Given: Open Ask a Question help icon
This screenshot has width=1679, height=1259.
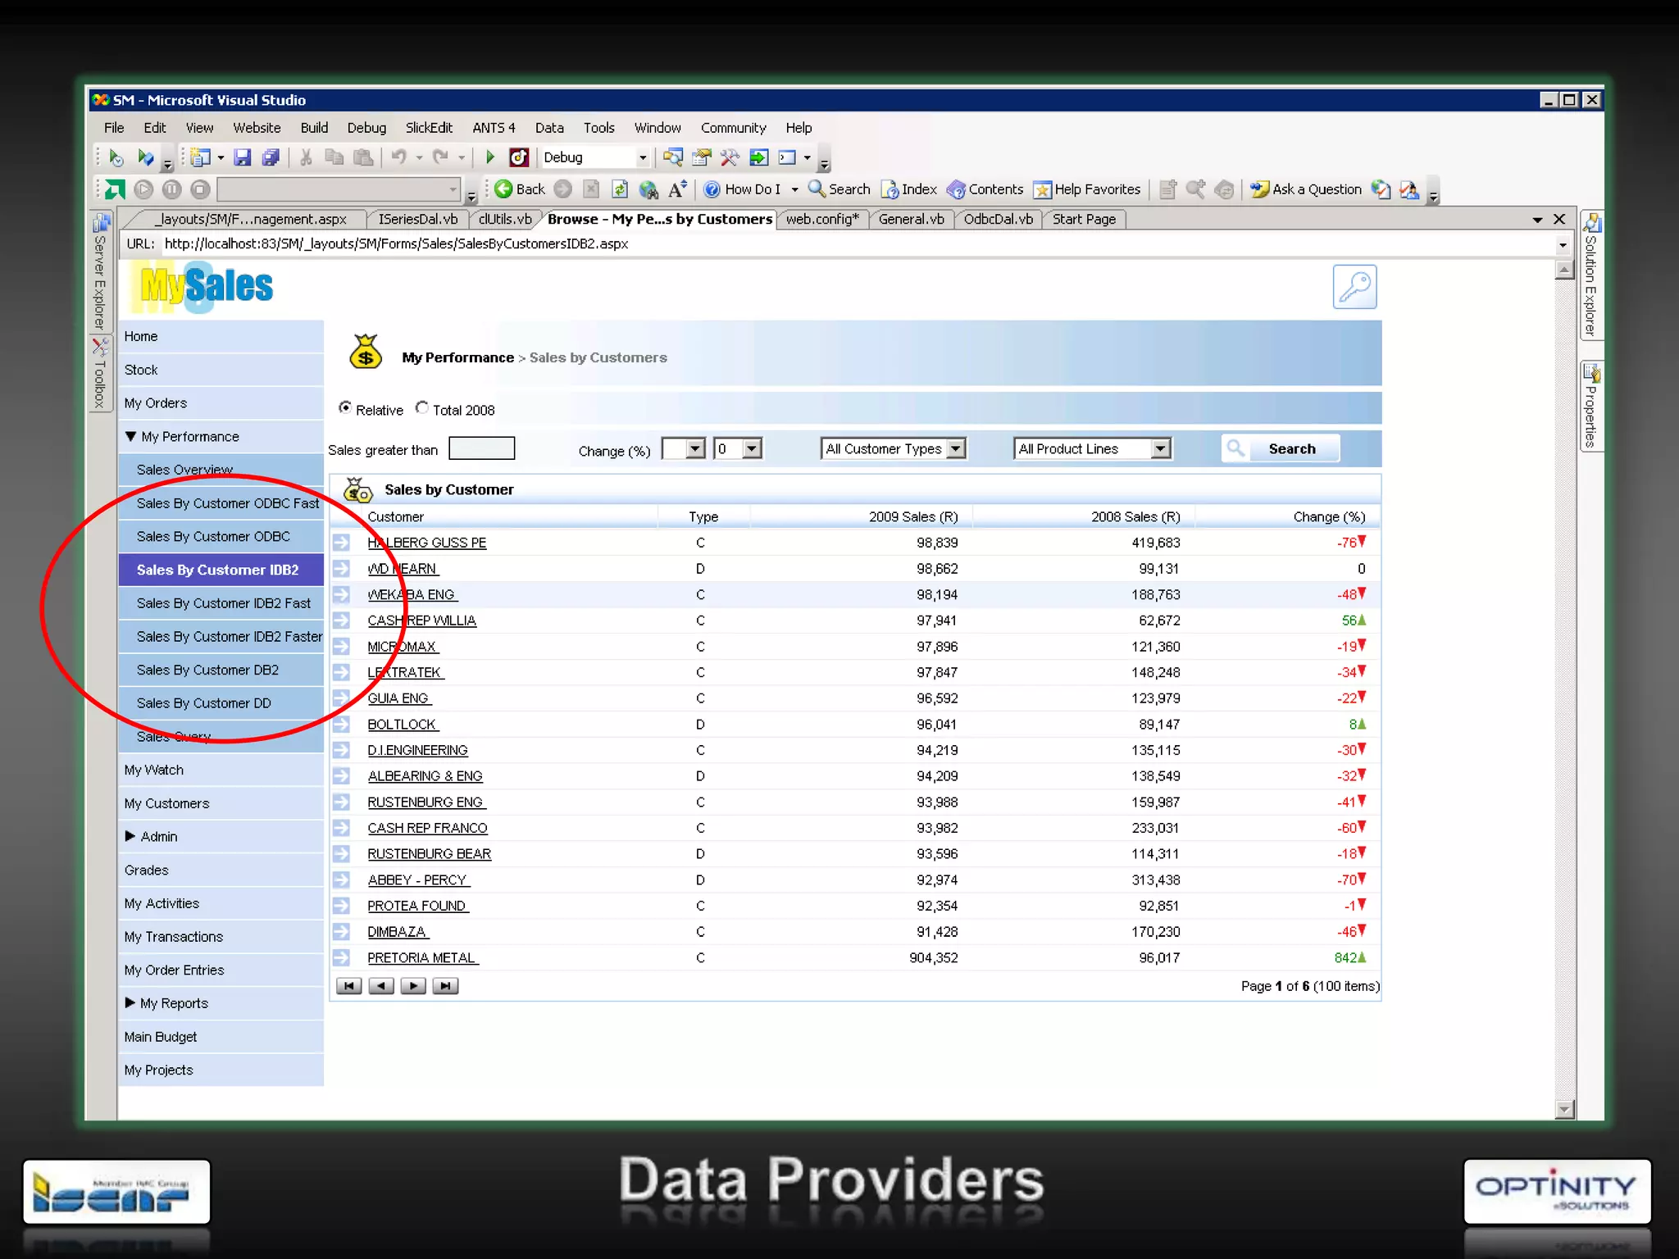Looking at the screenshot, I should [x=1259, y=189].
